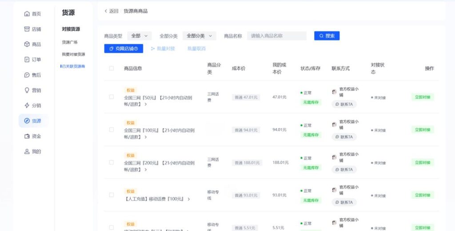Check the 全国三网 200元 row checkbox

tap(112, 162)
